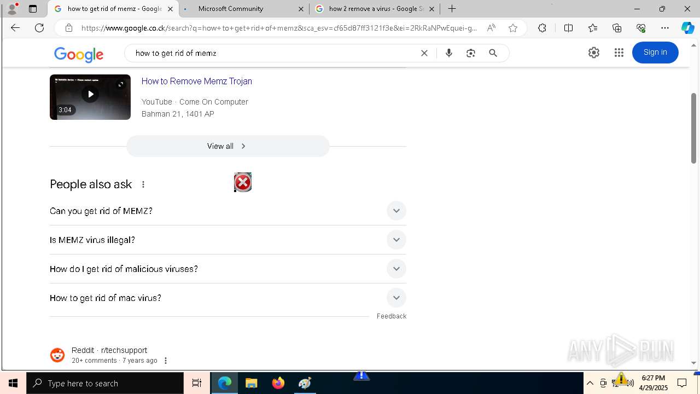Expand 'Can you get rid of MEMZ?'
The image size is (700, 394).
point(228,211)
